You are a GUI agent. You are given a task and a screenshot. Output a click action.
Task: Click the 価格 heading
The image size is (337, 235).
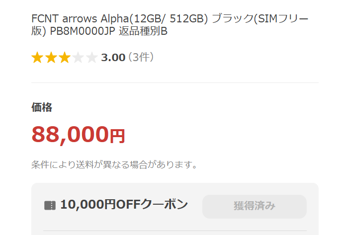tap(42, 107)
